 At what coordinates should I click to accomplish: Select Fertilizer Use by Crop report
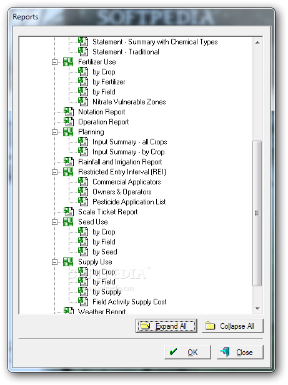pos(104,72)
